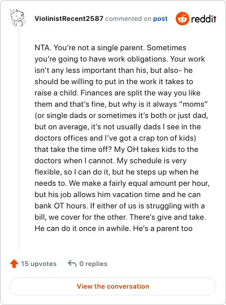Click the 'View the conversation' button
This screenshot has width=226, height=305.
click(x=113, y=286)
